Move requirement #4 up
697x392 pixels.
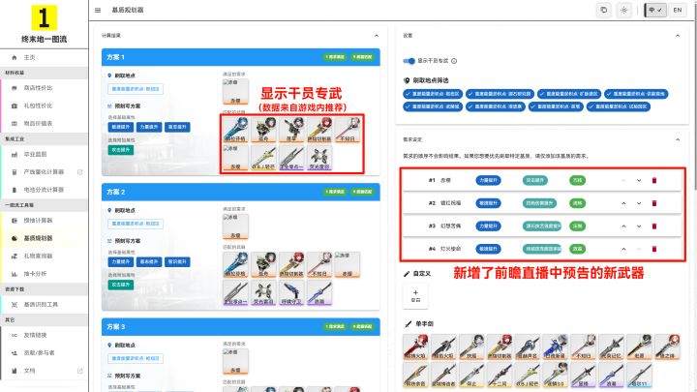[623, 249]
